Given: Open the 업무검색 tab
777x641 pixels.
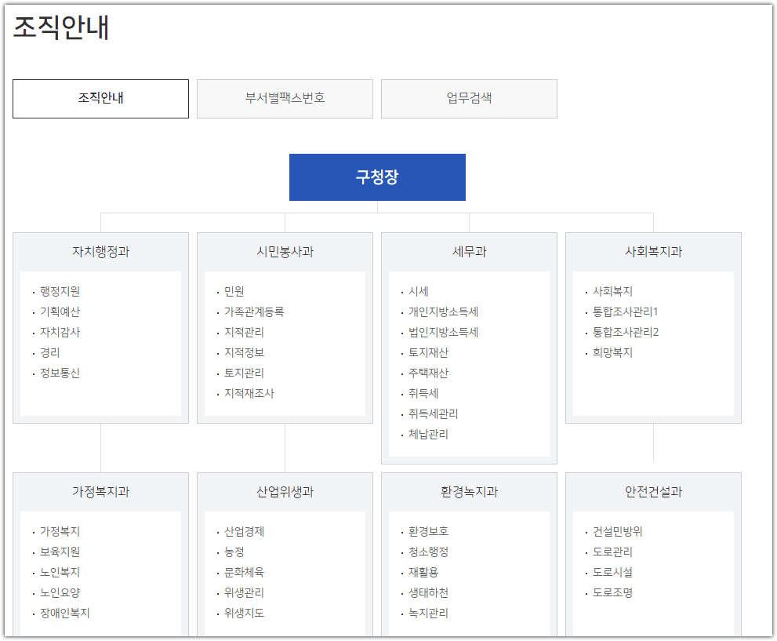Looking at the screenshot, I should [x=469, y=98].
